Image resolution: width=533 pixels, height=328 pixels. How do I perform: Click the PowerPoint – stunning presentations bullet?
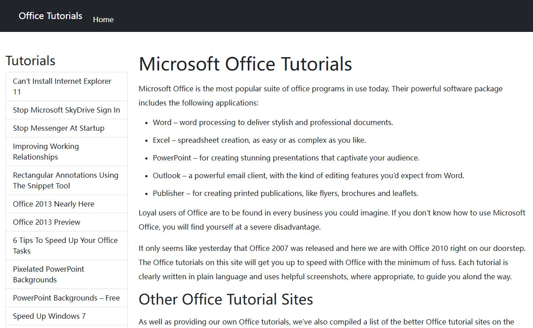tap(286, 158)
